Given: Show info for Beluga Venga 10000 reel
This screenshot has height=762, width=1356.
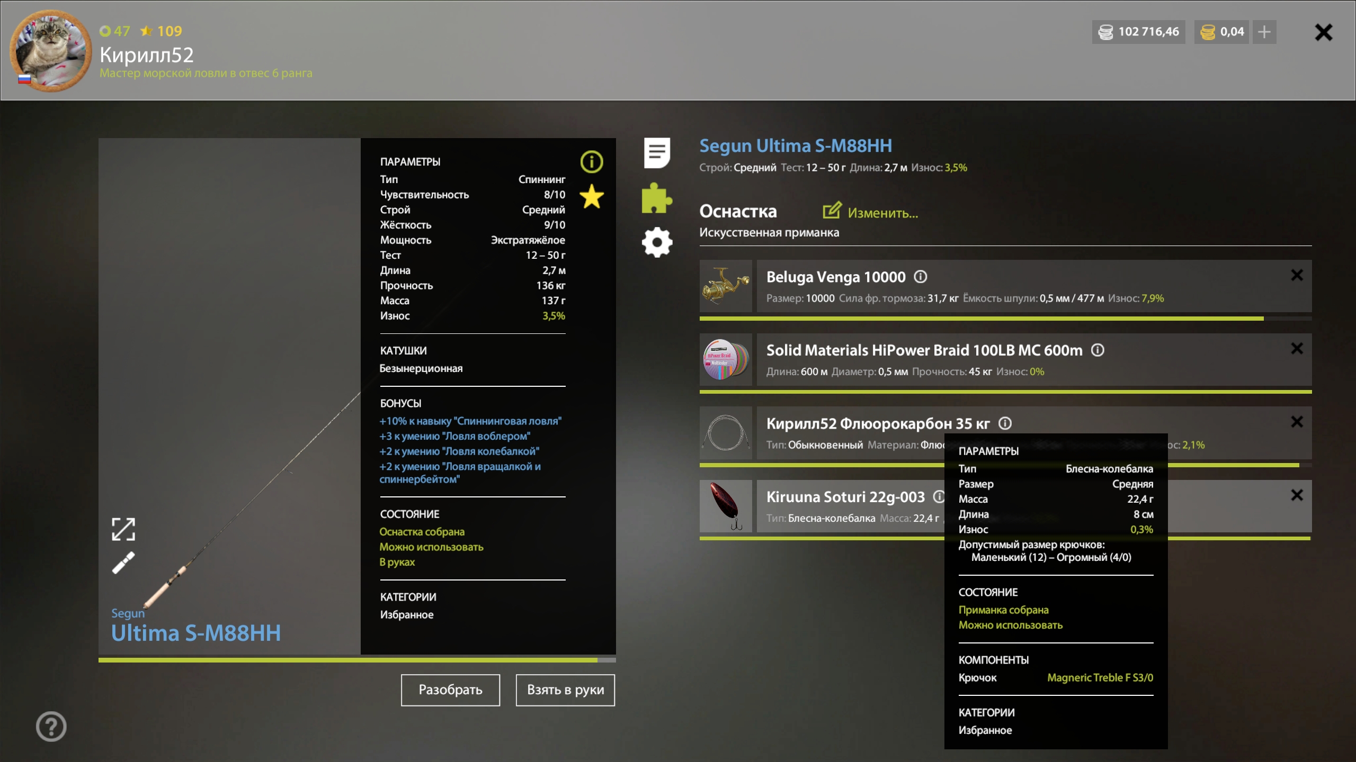Looking at the screenshot, I should (921, 277).
